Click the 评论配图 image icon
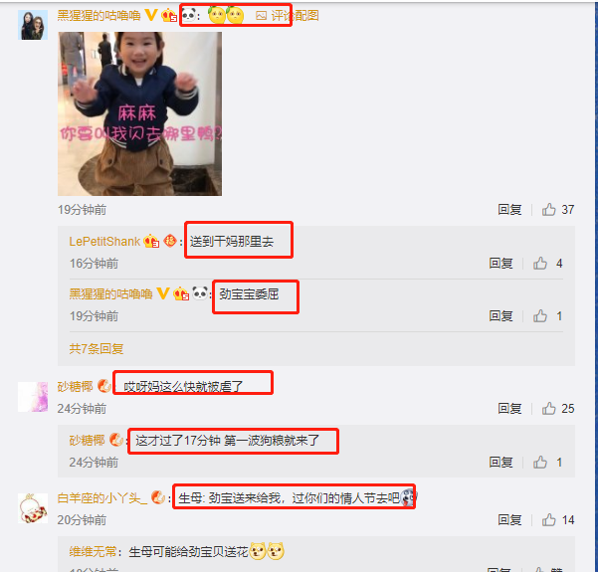 262,16
